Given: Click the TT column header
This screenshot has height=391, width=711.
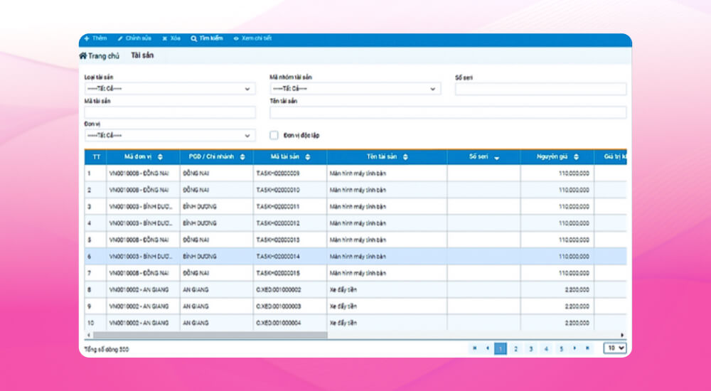Looking at the screenshot, I should click(96, 157).
